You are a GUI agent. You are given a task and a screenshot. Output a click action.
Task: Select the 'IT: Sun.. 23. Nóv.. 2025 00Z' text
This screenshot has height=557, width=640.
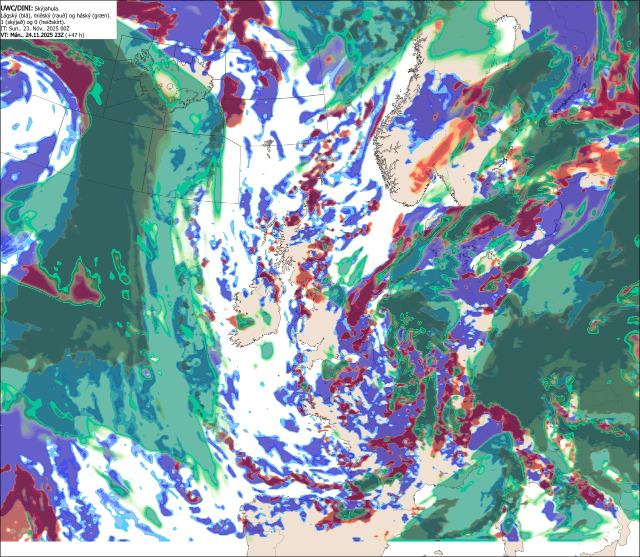[36, 28]
